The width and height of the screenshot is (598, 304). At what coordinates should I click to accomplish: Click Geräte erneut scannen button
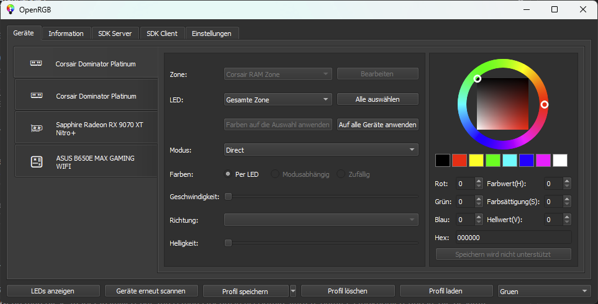click(151, 291)
